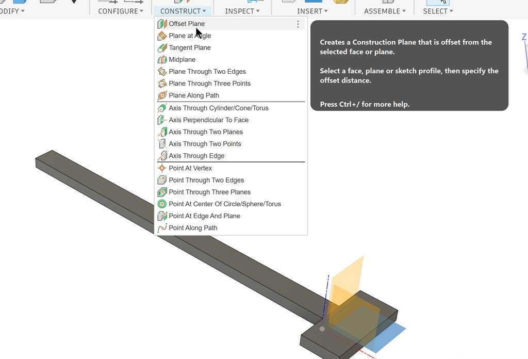Click the Plane Through Three Points icon

click(162, 84)
